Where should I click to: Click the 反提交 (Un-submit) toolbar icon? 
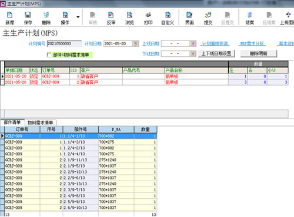(228, 18)
